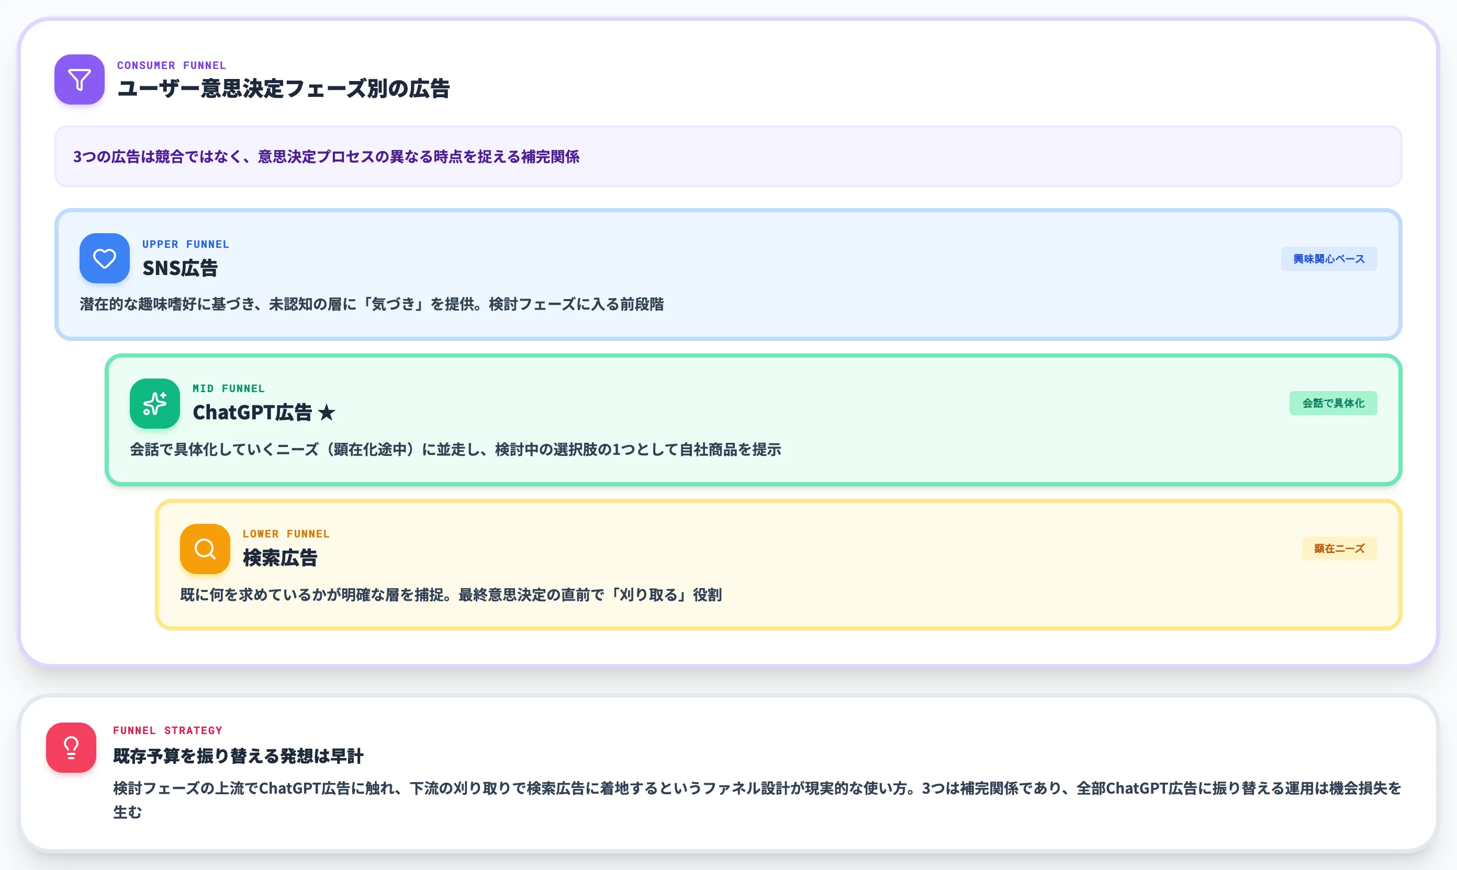1457x870 pixels.
Task: Click the blue heart icon for SNS広告
Action: (105, 258)
